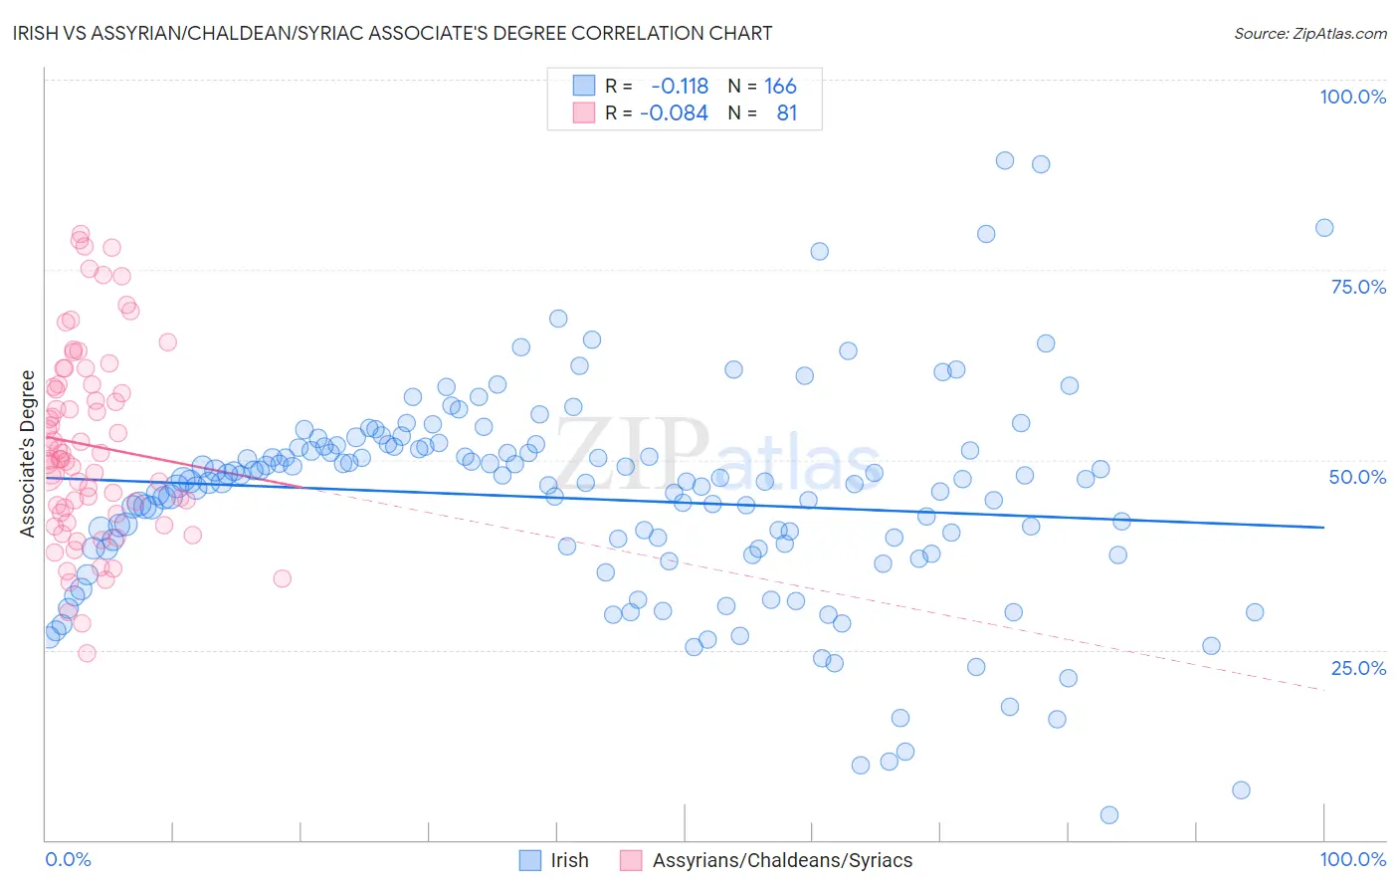Click the R = -0.084 correlation value
This screenshot has width=1399, height=888.
[657, 112]
